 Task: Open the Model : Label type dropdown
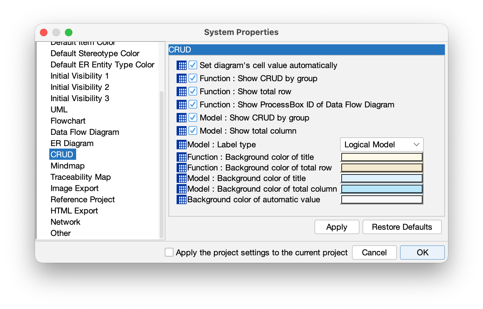click(x=381, y=145)
